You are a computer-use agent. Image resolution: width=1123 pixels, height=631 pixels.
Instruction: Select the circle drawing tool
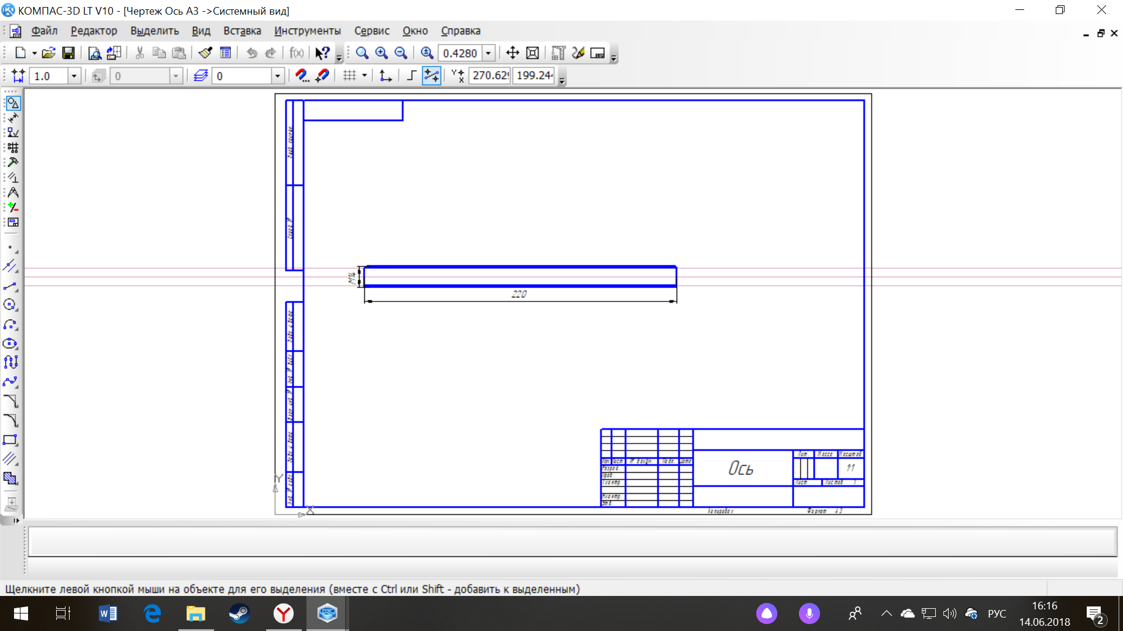tap(11, 305)
